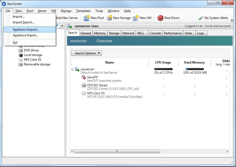Click the XenCenter app icon in title bar
The height and width of the screenshot is (167, 236).
coord(4,4)
